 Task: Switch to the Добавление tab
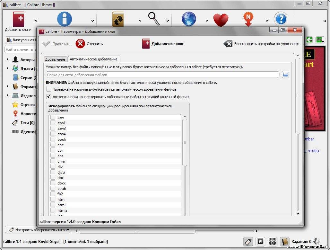point(55,59)
